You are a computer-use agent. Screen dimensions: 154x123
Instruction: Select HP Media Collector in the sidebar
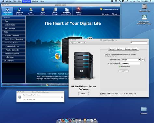(14, 46)
